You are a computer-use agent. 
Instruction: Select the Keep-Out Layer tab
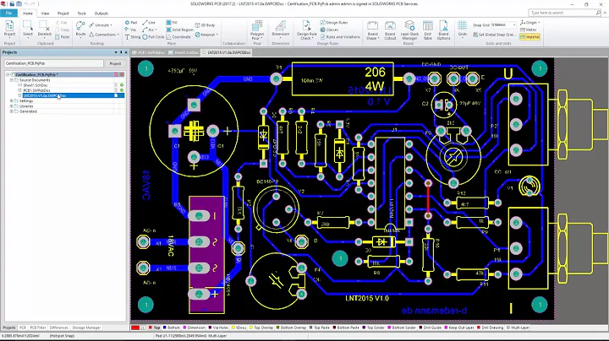(x=459, y=327)
